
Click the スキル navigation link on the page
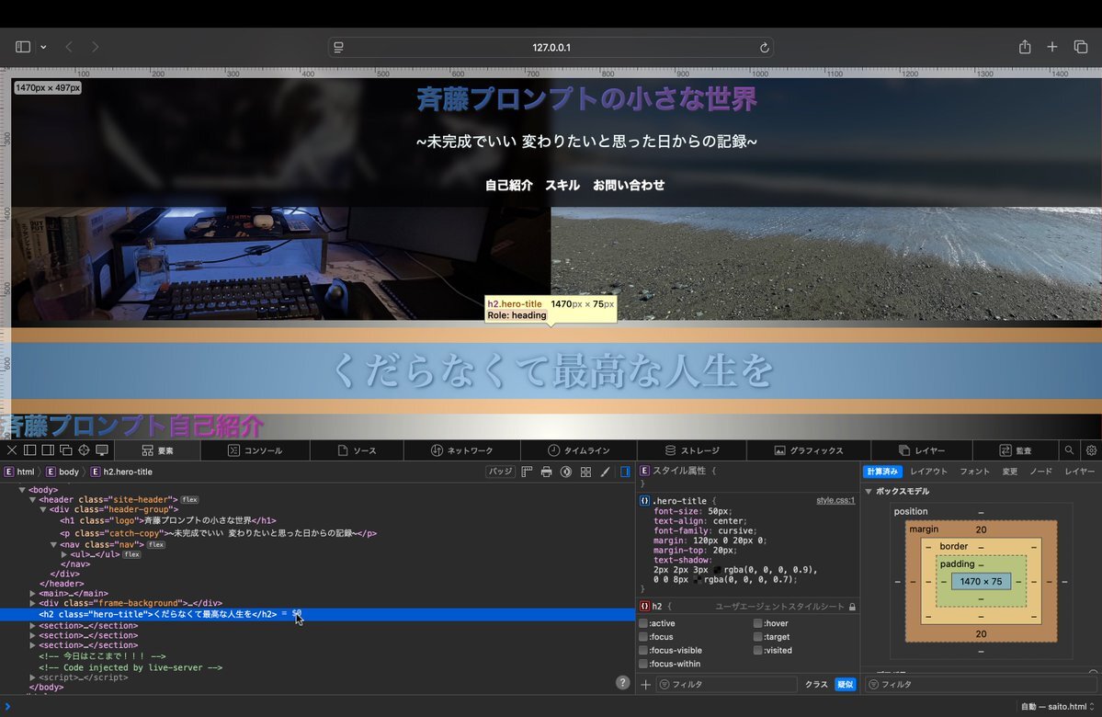point(562,185)
